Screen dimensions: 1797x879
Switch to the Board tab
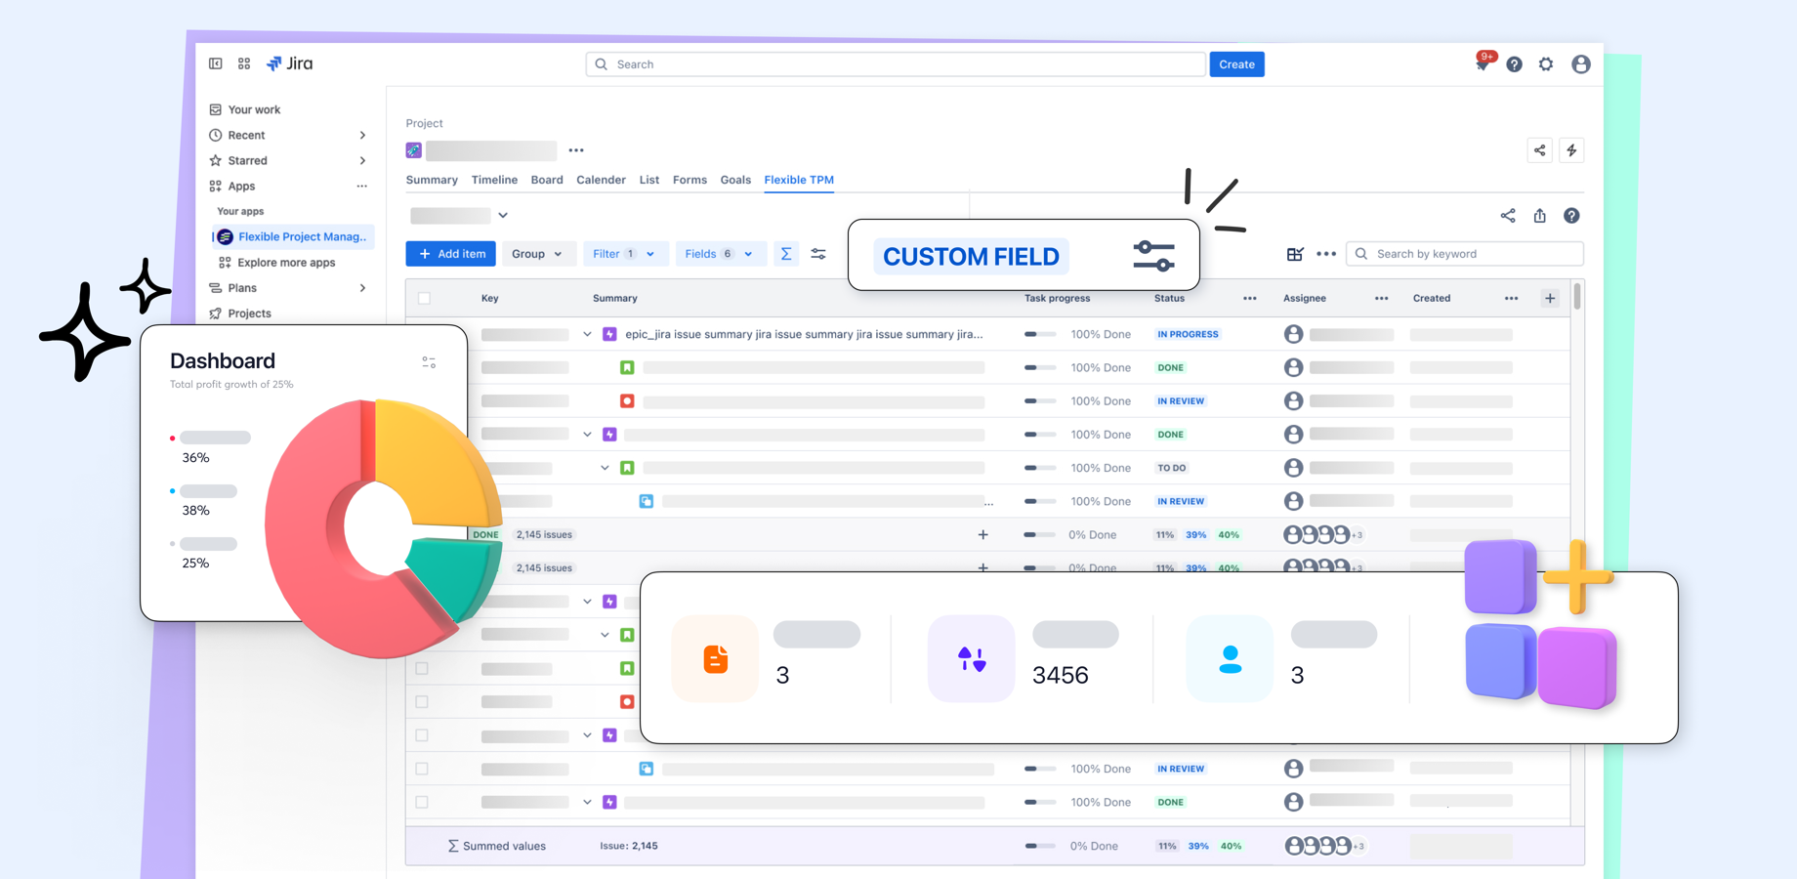(547, 180)
